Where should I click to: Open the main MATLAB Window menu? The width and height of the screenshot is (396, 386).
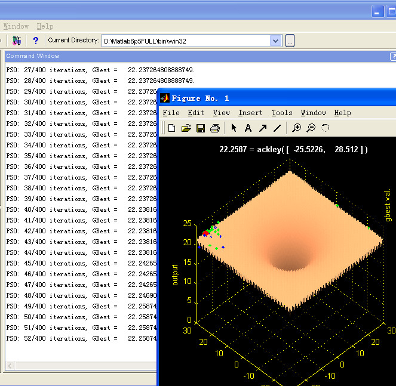click(16, 26)
